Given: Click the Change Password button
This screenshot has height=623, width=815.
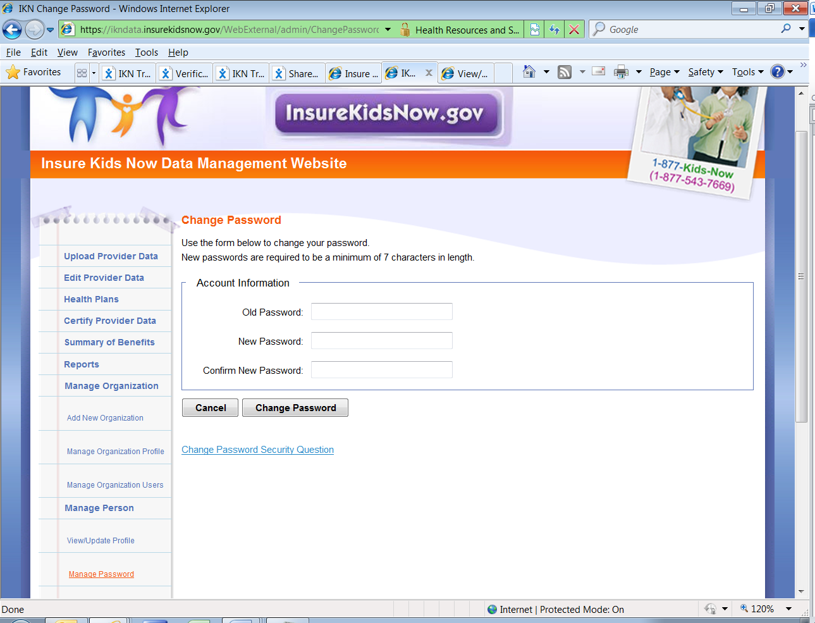Looking at the screenshot, I should (295, 408).
